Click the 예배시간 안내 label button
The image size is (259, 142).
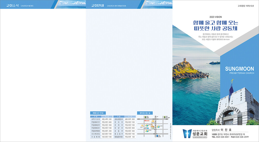98,113
